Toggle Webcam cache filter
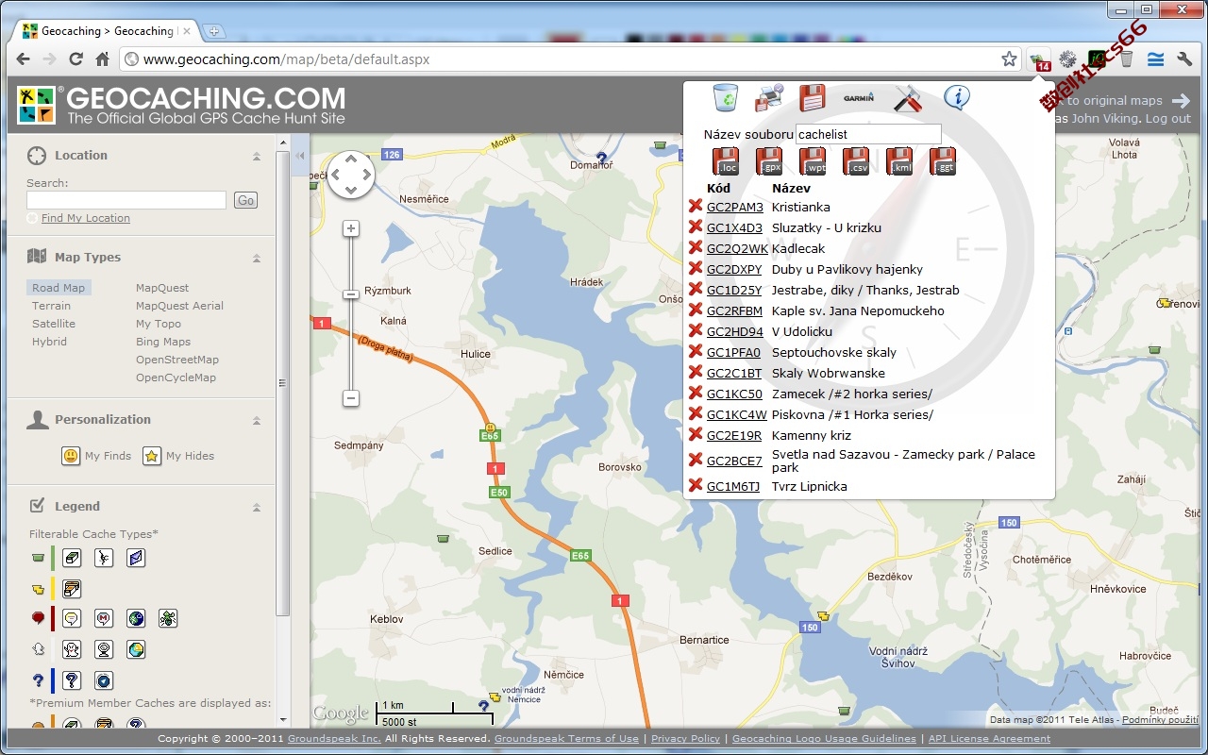 [104, 649]
